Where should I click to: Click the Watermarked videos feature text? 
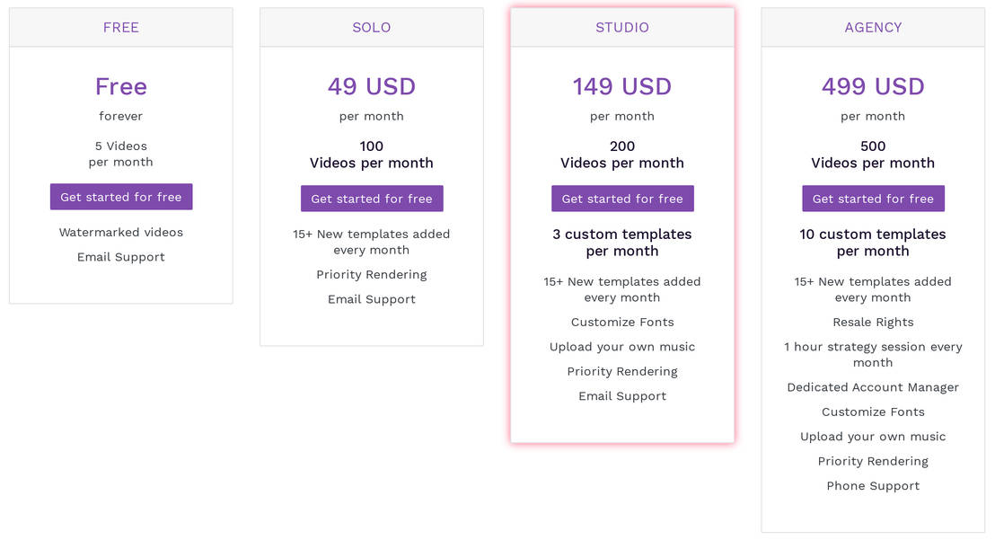(121, 232)
